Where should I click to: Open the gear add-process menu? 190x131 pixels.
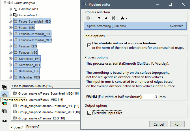click(89, 18)
